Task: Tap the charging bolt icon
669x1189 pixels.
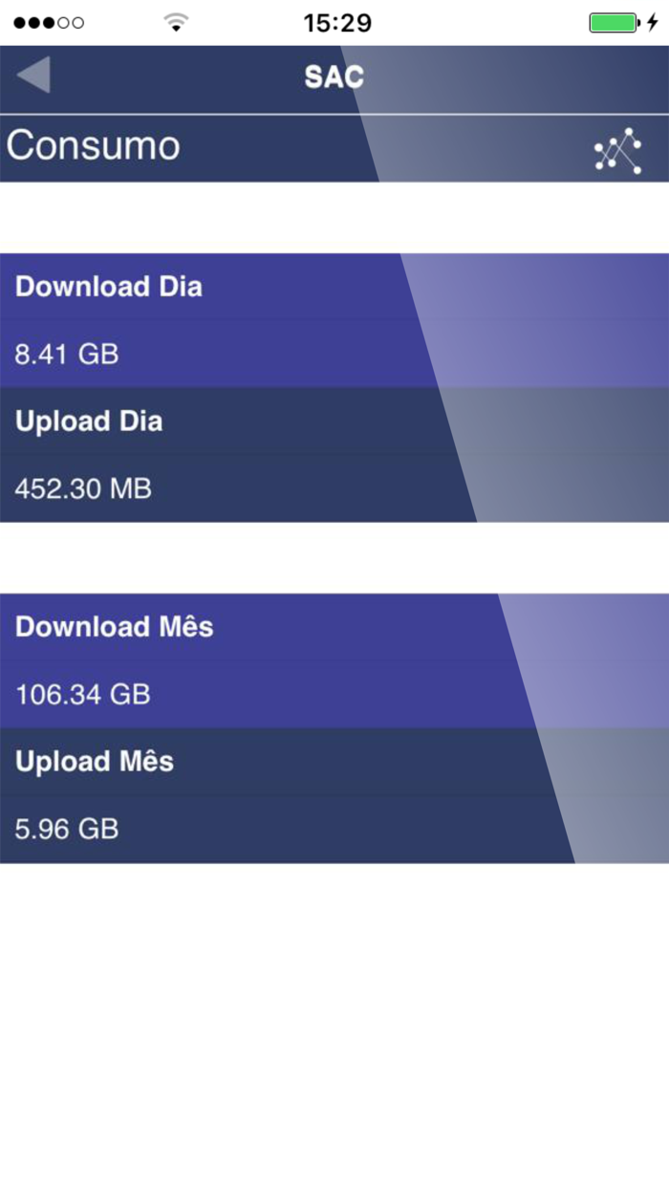Action: coord(653,22)
